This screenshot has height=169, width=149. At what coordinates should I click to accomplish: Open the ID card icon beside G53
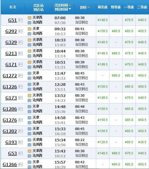click(x=20, y=153)
